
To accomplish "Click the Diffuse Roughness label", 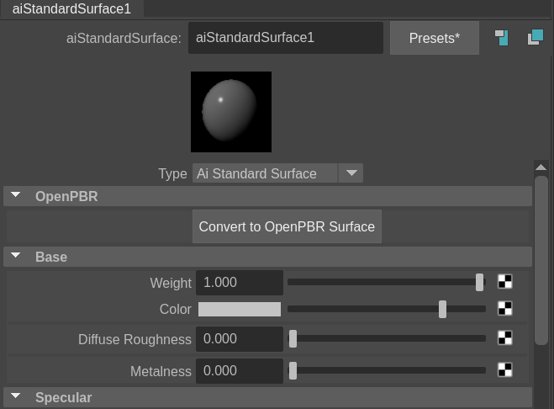I will pyautogui.click(x=135, y=339).
